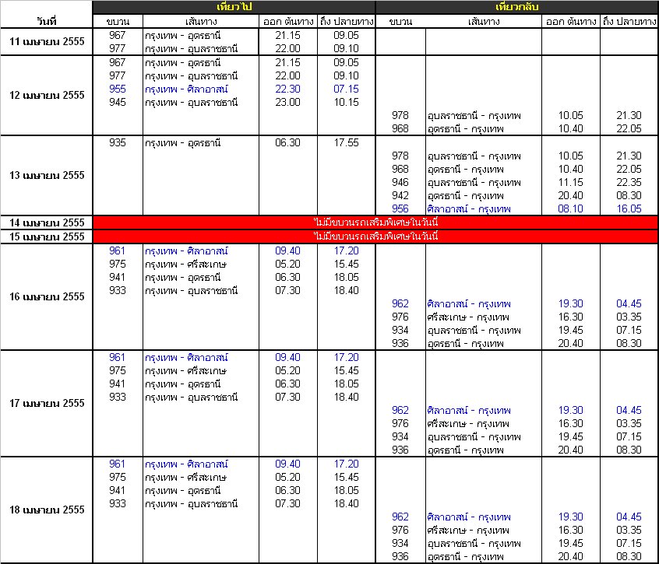Select train number 935 cell
This screenshot has width=659, height=564.
[117, 142]
